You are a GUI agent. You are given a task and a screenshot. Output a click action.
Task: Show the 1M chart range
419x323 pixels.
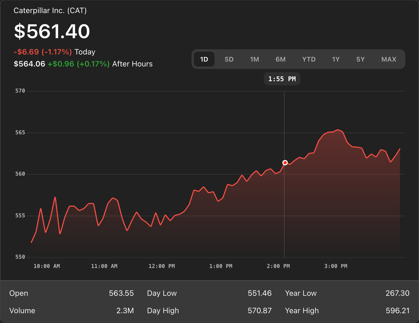click(255, 59)
